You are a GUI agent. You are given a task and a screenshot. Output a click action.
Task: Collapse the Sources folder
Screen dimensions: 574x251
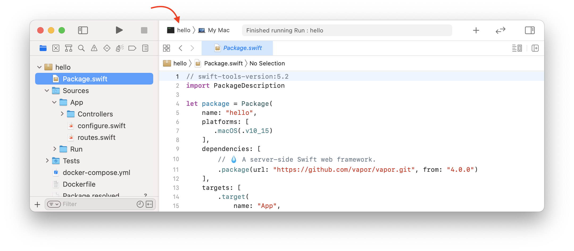coord(47,90)
